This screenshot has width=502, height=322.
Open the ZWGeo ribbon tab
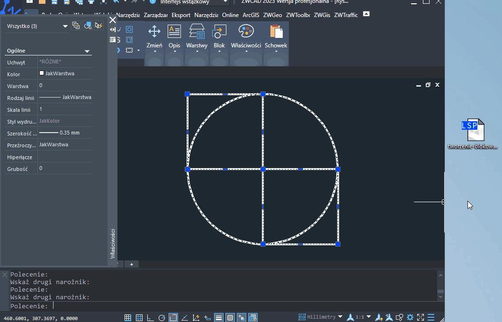pyautogui.click(x=272, y=15)
